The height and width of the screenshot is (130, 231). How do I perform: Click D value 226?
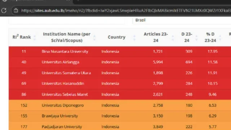189,73
